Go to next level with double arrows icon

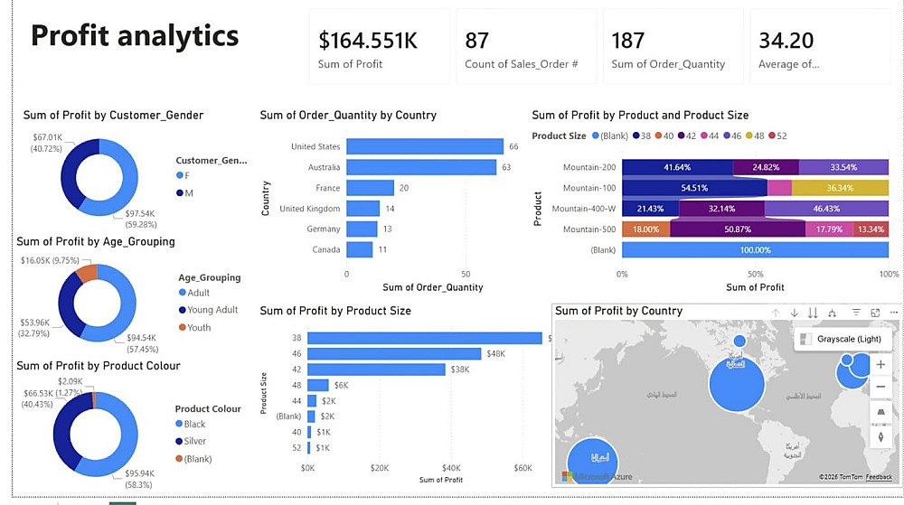coord(813,313)
